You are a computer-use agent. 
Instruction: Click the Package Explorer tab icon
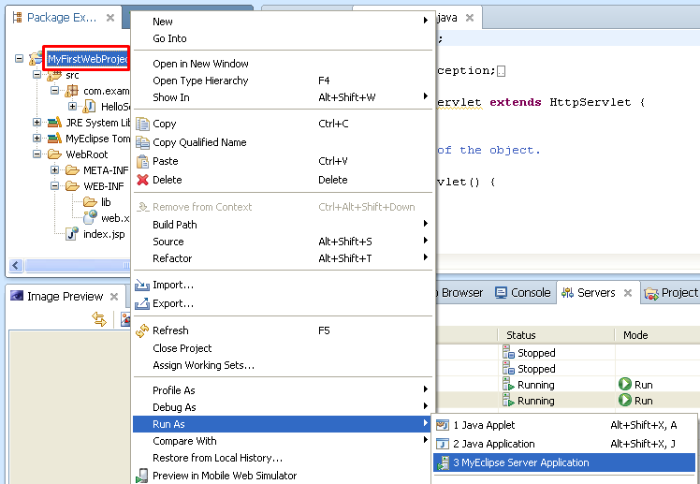pos(18,18)
